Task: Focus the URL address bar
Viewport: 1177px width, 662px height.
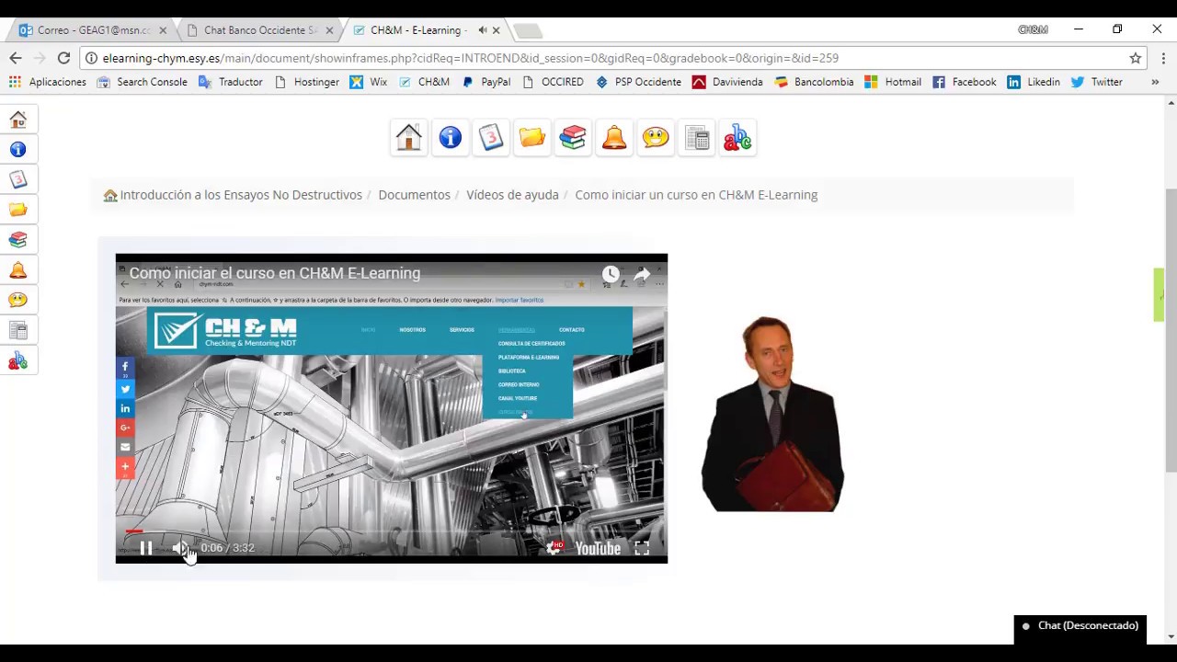Action: [611, 58]
